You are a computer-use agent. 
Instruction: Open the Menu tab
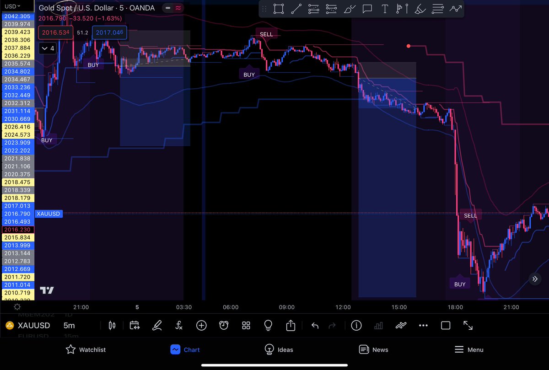tap(469, 349)
